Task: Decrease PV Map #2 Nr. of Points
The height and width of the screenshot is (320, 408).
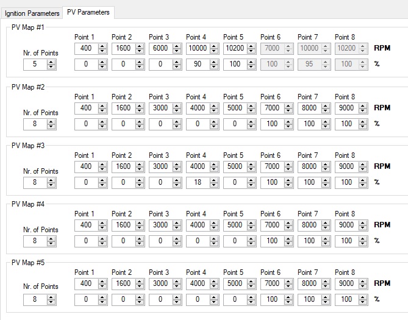Action: coord(51,126)
